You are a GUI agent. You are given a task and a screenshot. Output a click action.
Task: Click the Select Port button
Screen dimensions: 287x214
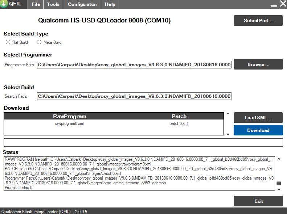click(x=258, y=20)
